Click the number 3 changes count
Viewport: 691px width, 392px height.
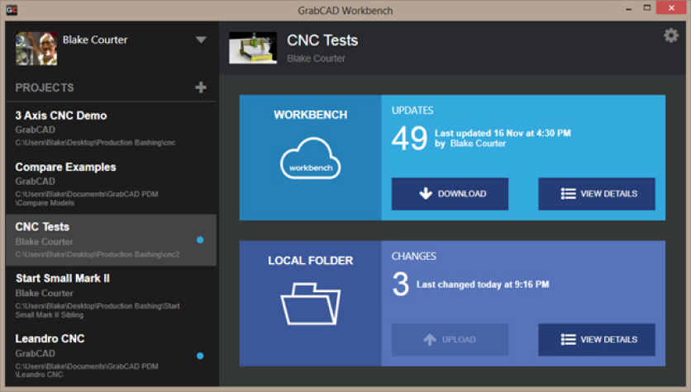point(401,284)
